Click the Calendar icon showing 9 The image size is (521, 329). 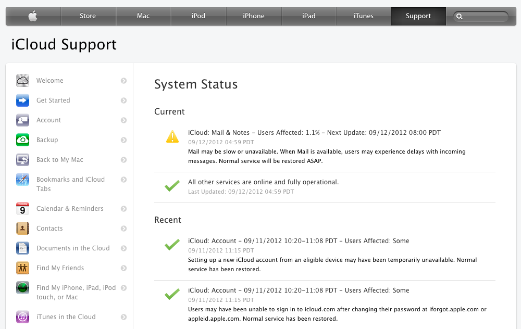click(22, 209)
